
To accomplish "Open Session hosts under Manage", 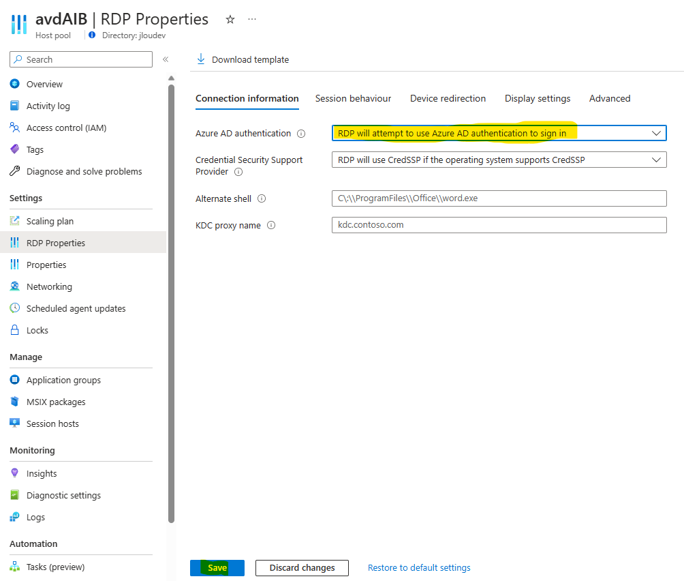I will point(83,423).
